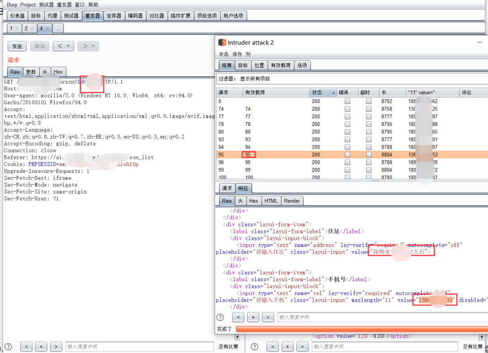This screenshot has height=353, width=488.
Task: Open the new Repeater tab '...' button
Action: click(58, 28)
